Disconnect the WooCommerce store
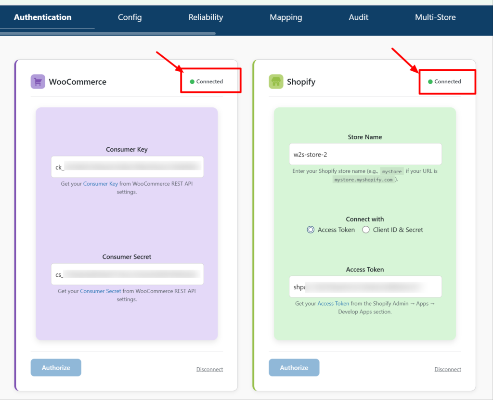This screenshot has width=493, height=400. click(209, 369)
